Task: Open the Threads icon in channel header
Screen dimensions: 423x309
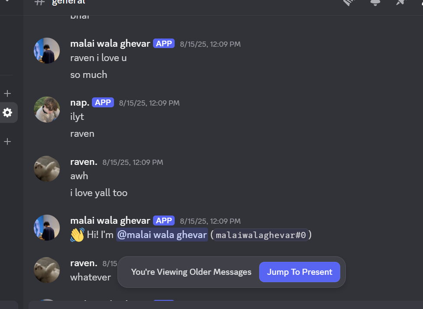Action: (x=349, y=2)
